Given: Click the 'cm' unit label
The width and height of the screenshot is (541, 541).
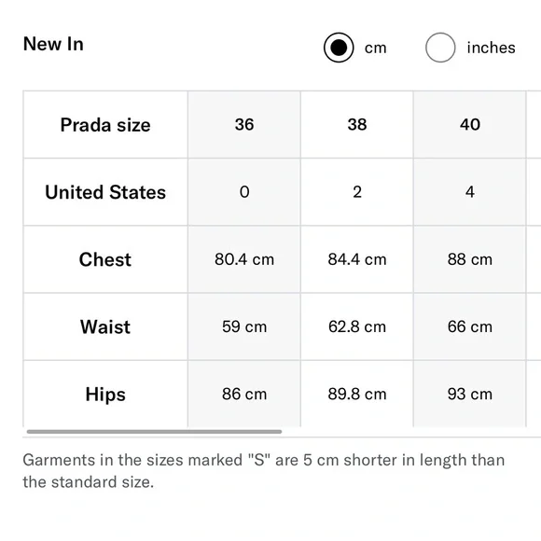Looking at the screenshot, I should point(375,48).
